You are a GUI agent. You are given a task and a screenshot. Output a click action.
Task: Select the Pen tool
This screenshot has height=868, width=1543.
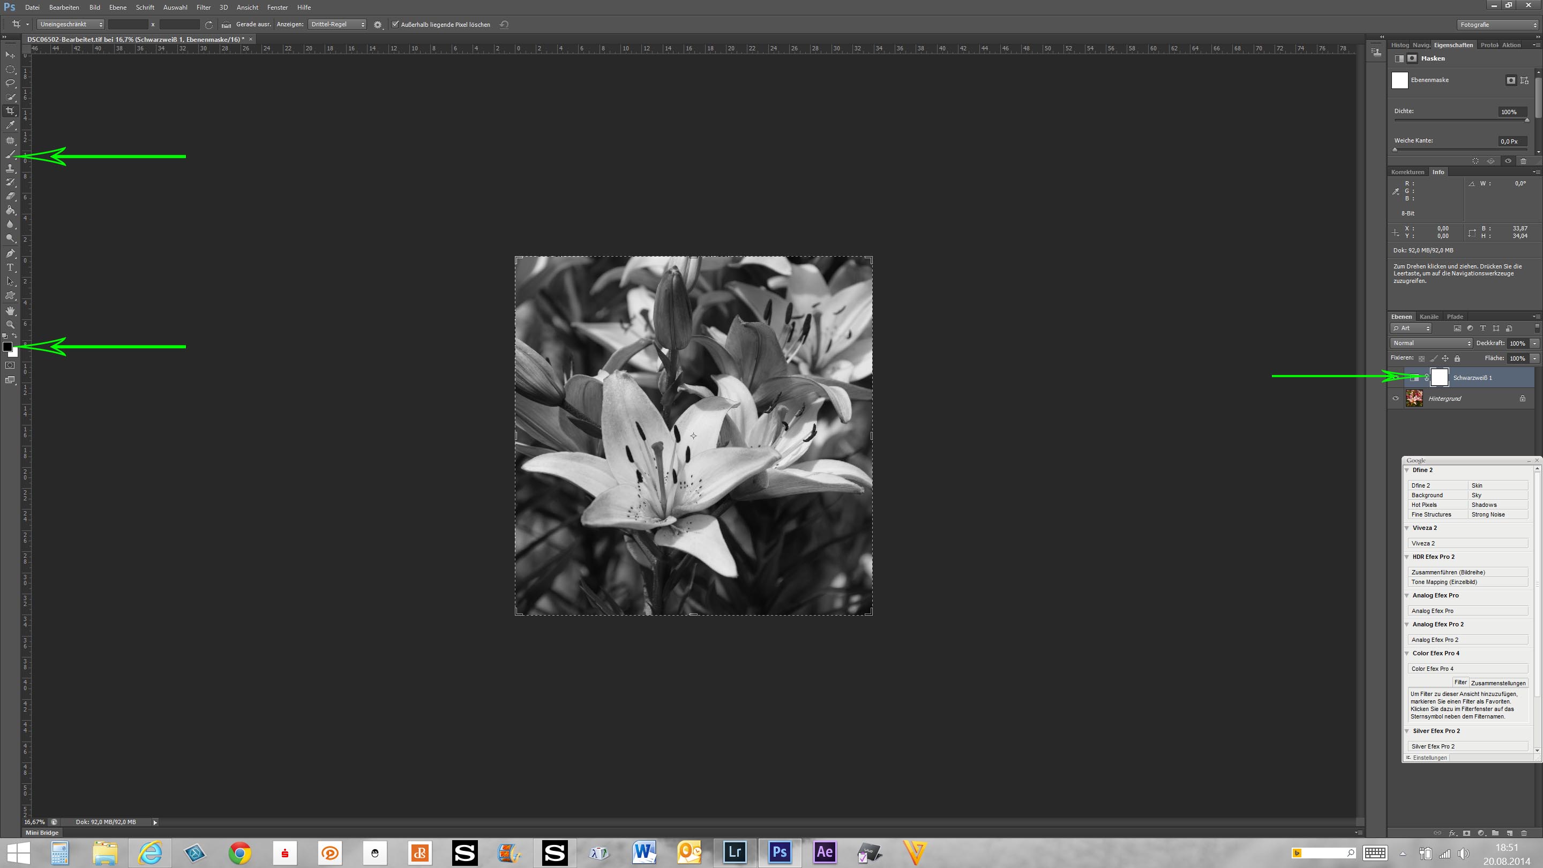[x=10, y=253]
